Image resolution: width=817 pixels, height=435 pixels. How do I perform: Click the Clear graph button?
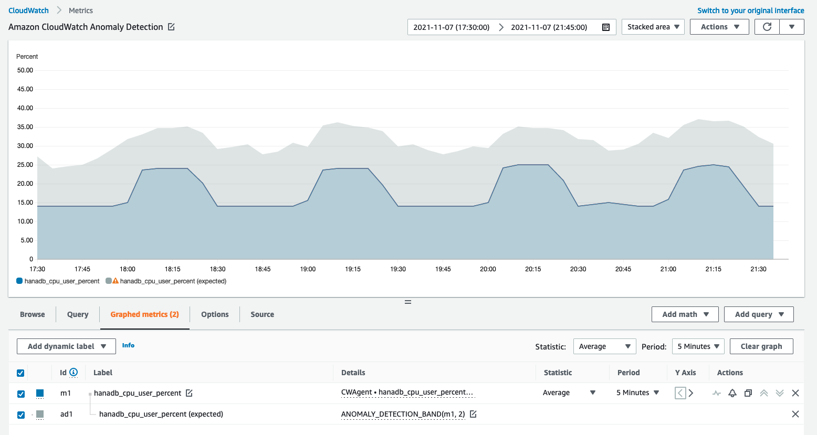[x=761, y=346]
